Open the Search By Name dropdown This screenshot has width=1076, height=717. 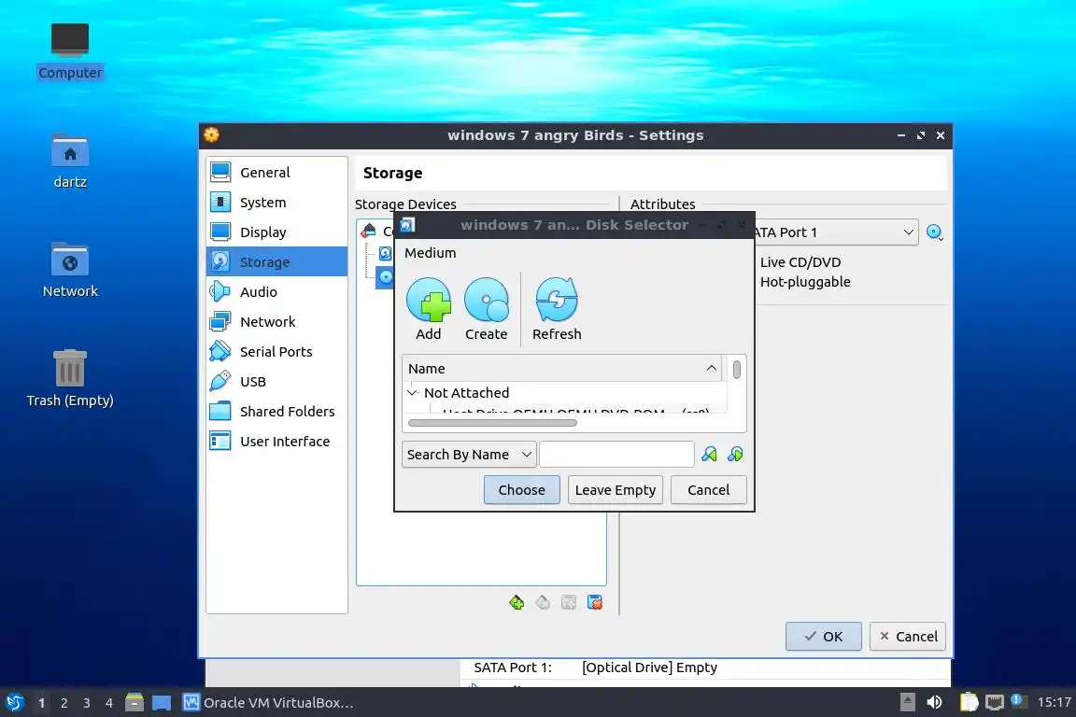[469, 455]
